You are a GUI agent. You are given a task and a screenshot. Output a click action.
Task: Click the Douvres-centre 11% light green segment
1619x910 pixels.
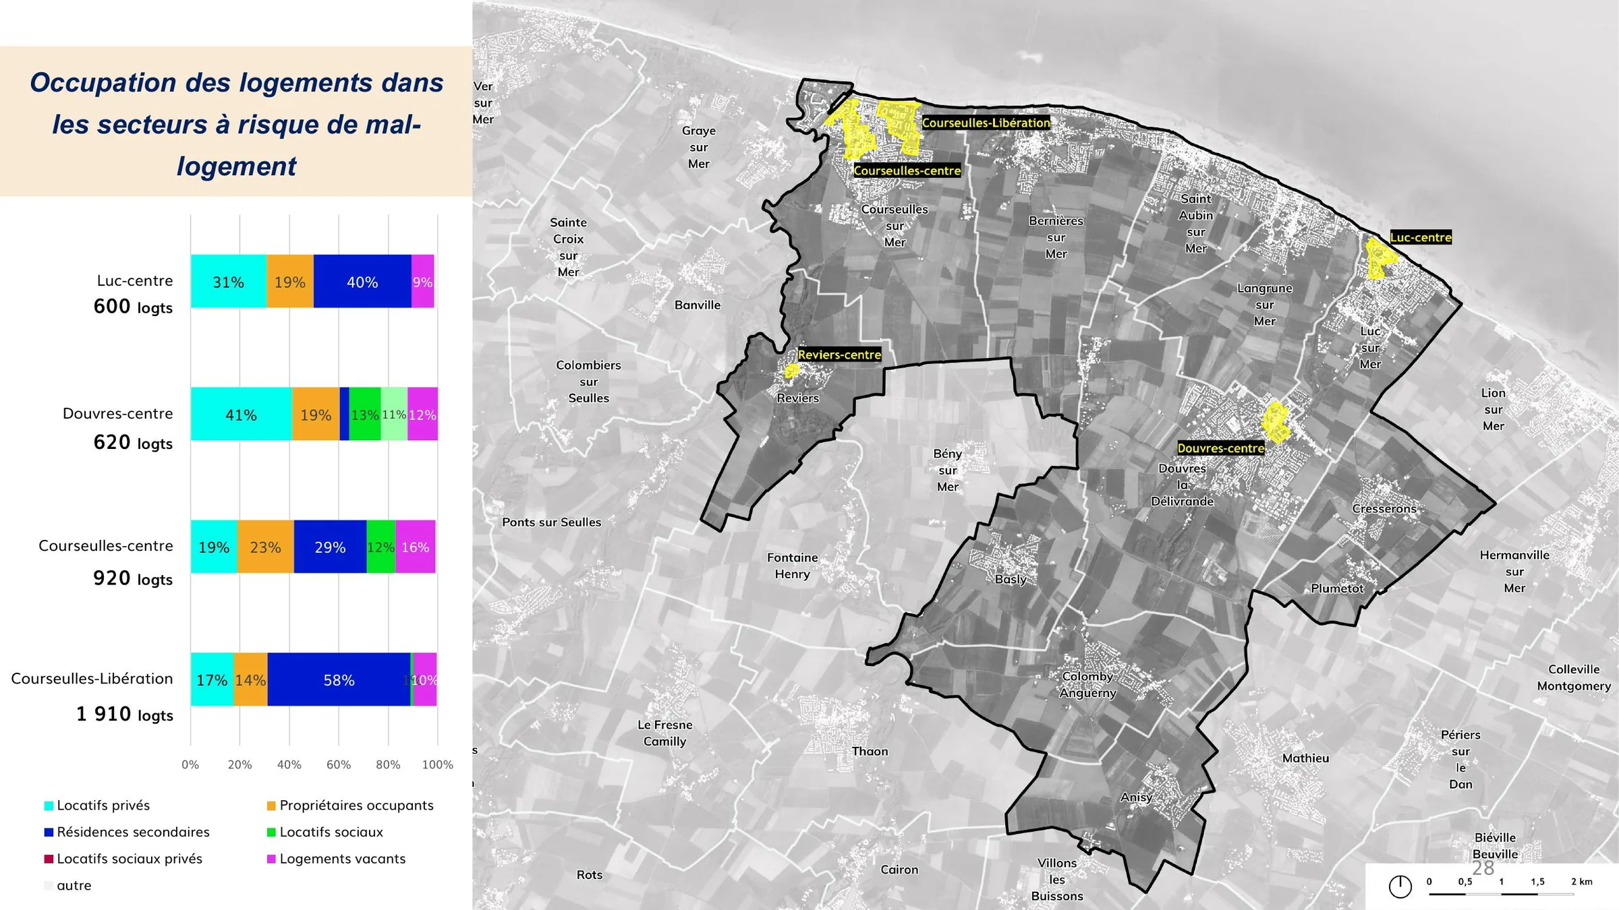pyautogui.click(x=394, y=414)
